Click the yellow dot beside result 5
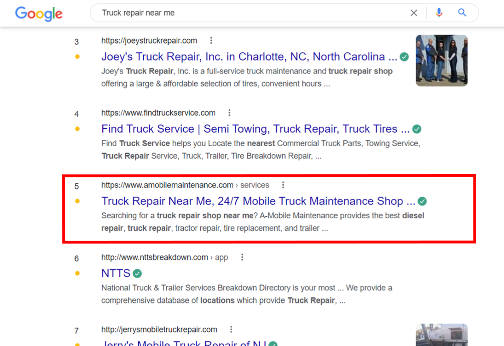The image size is (504, 346). [77, 201]
